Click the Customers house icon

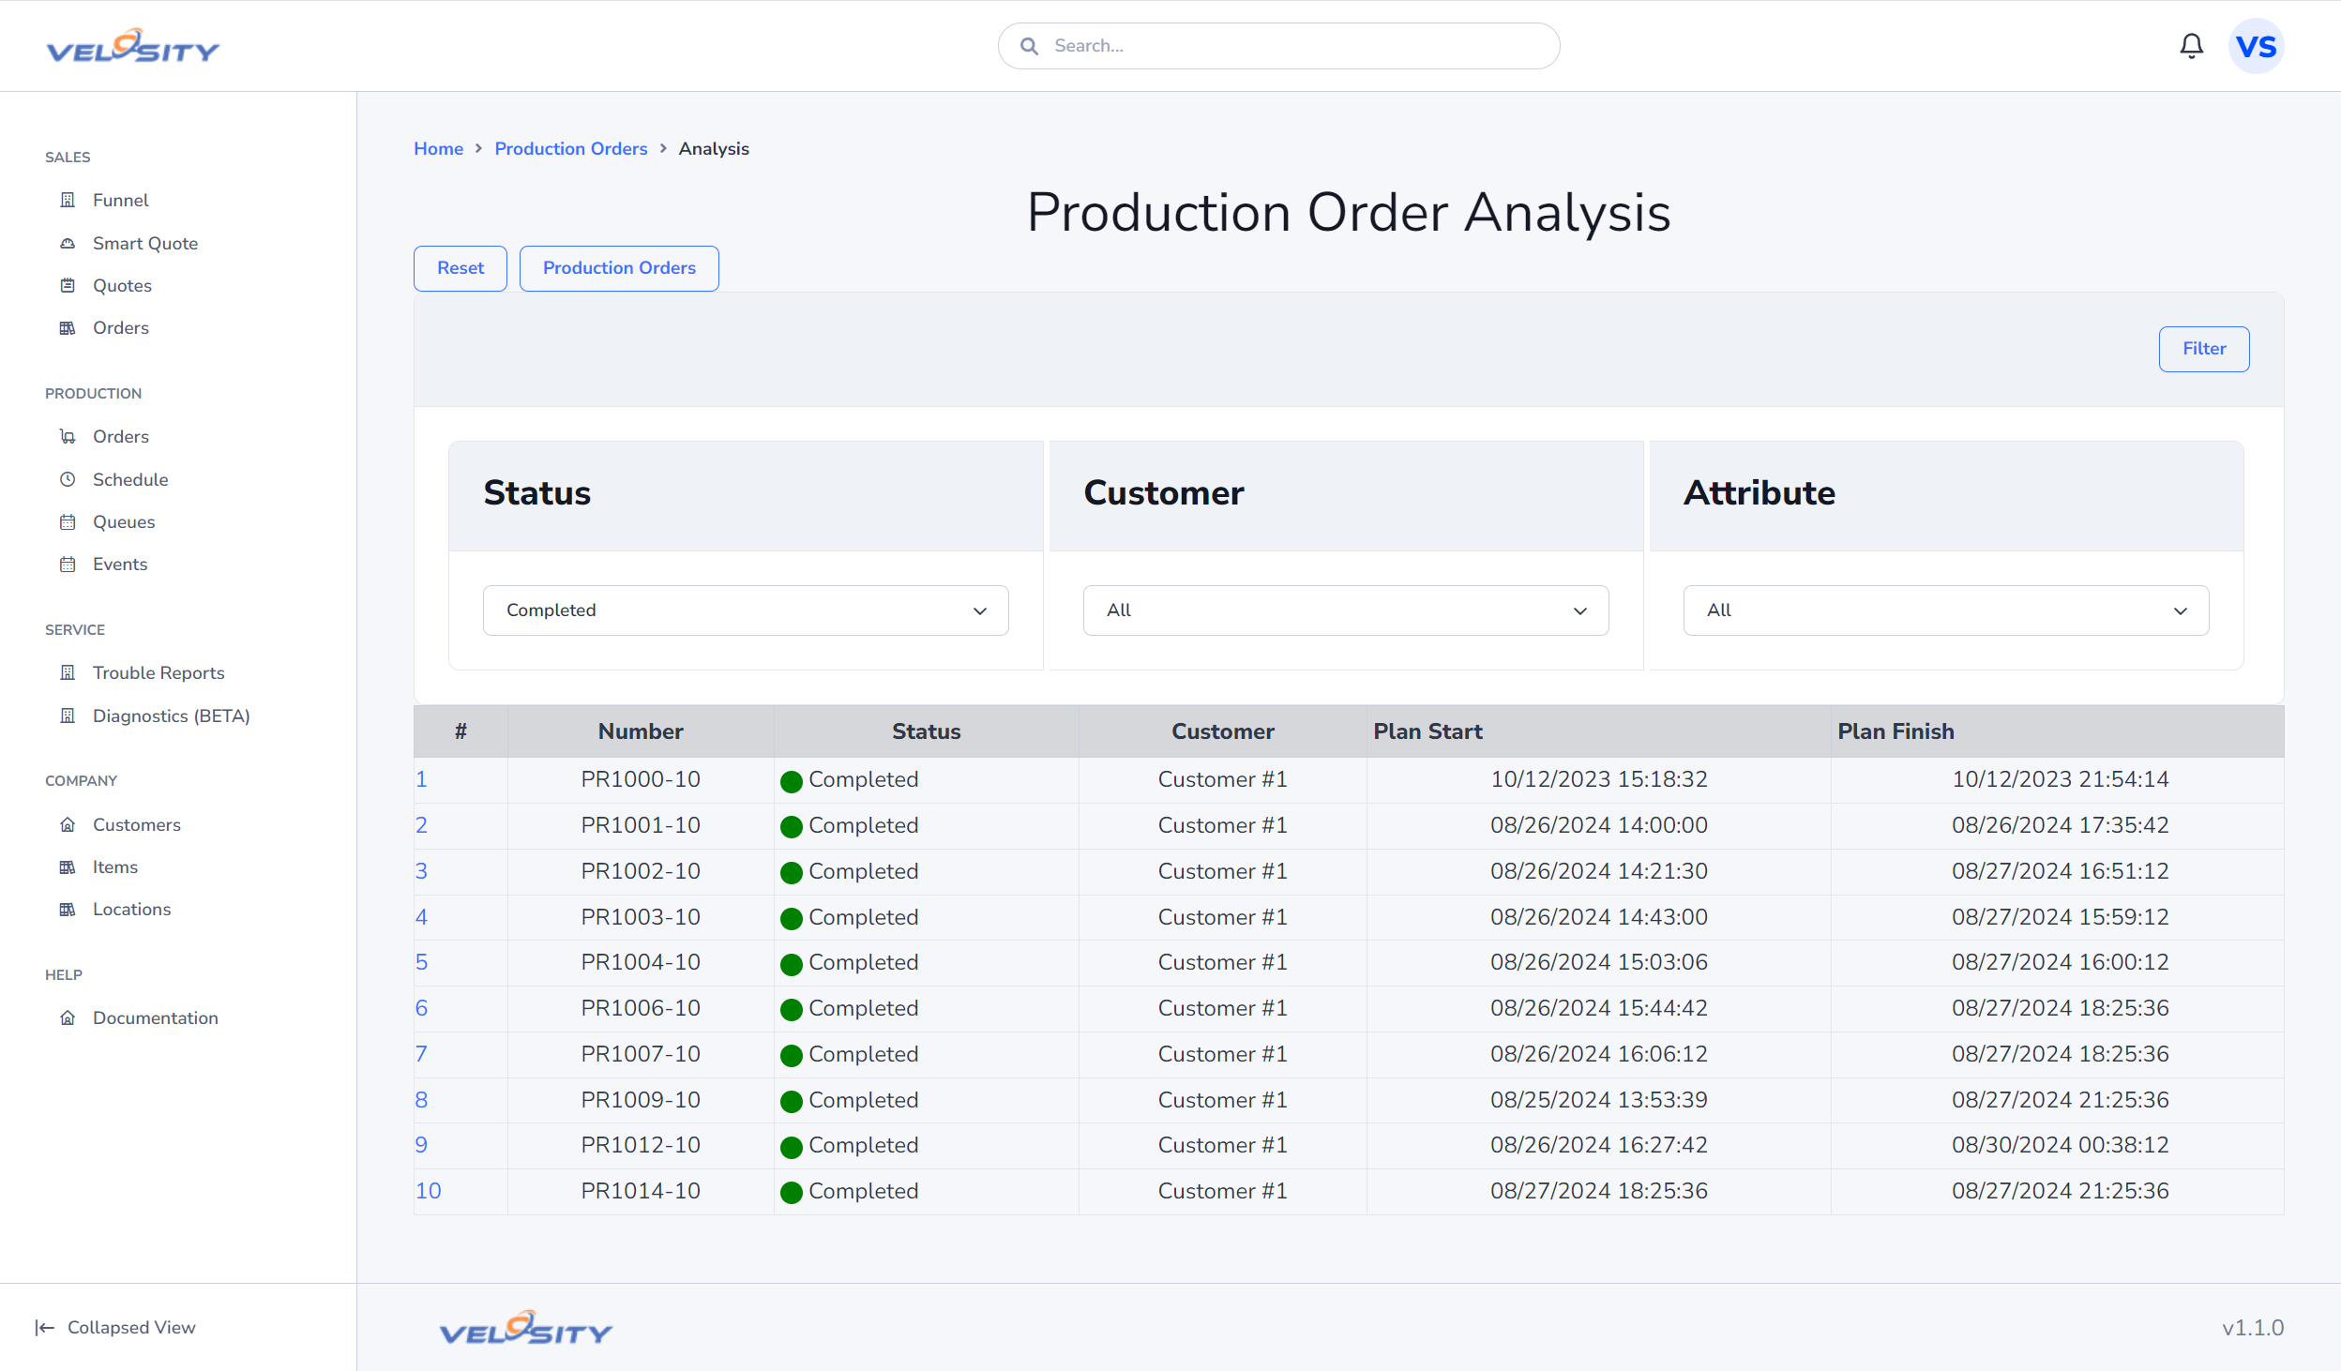[x=68, y=824]
